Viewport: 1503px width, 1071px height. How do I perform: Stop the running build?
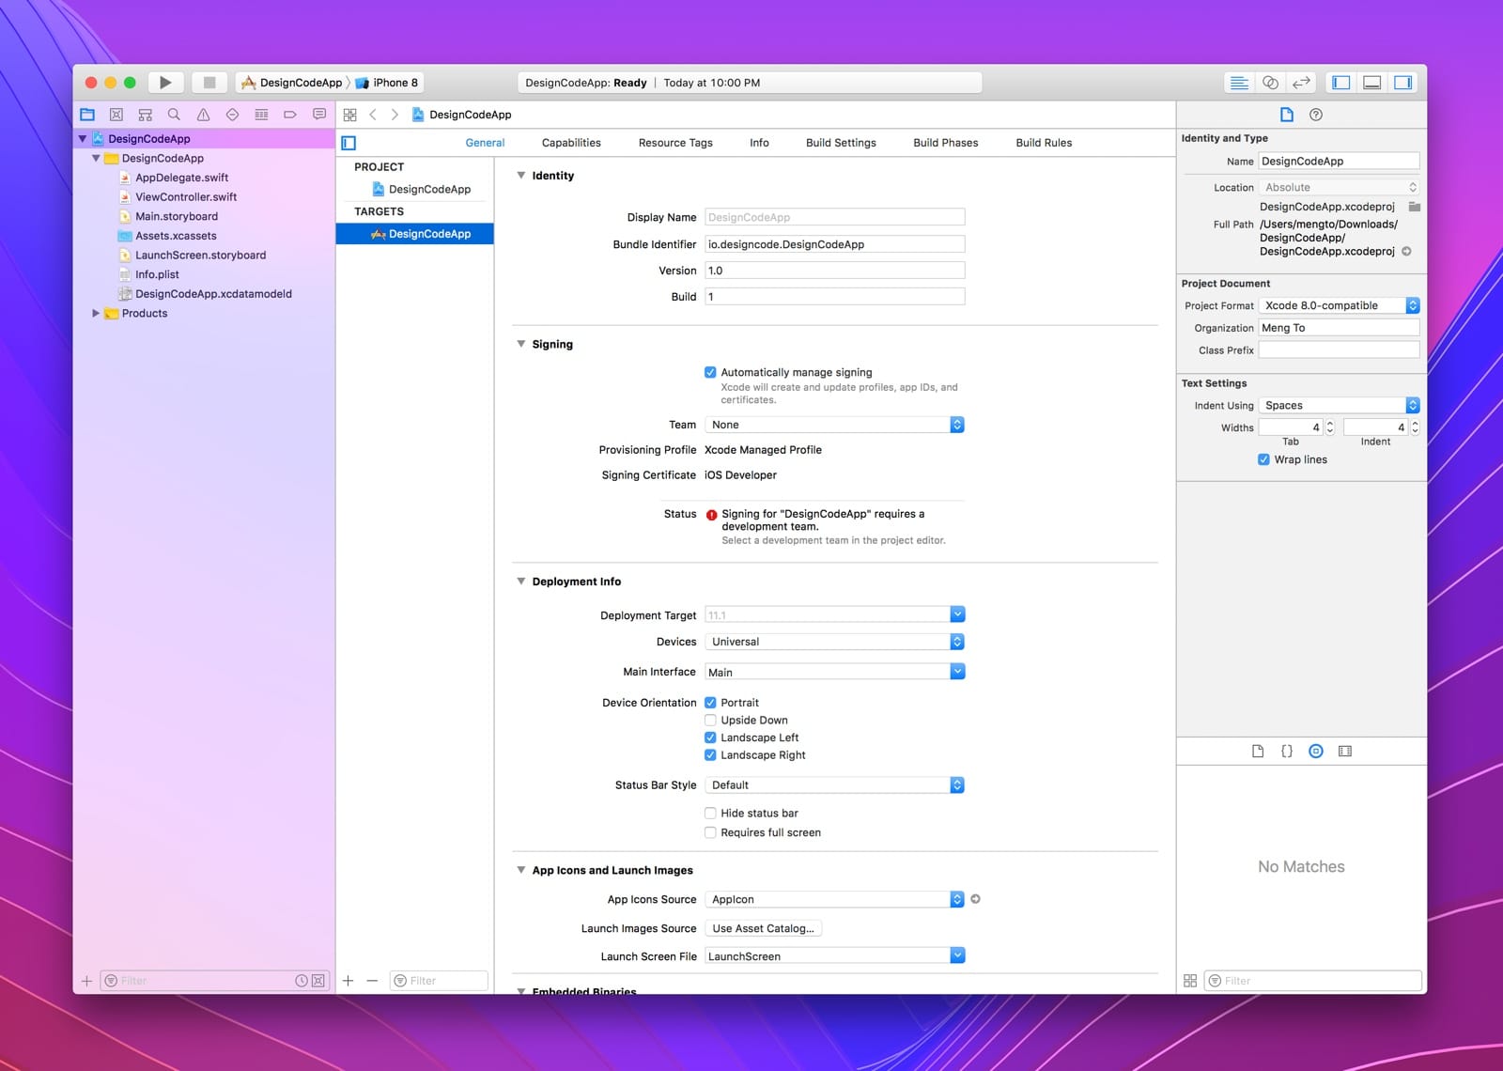pyautogui.click(x=209, y=83)
